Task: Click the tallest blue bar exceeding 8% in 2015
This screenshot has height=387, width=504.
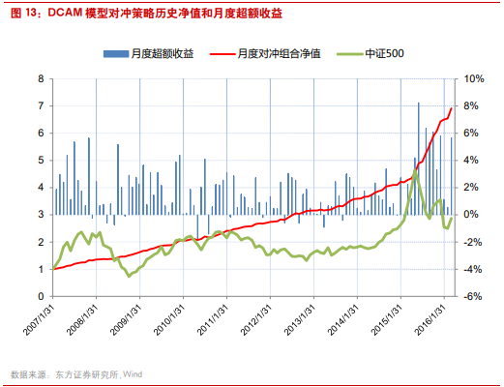Action: pos(419,159)
